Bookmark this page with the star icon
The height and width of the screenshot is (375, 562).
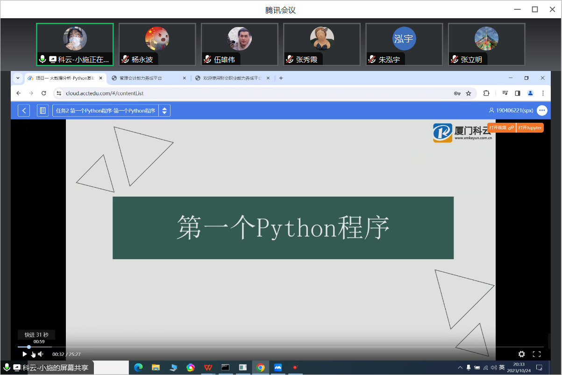pos(469,93)
